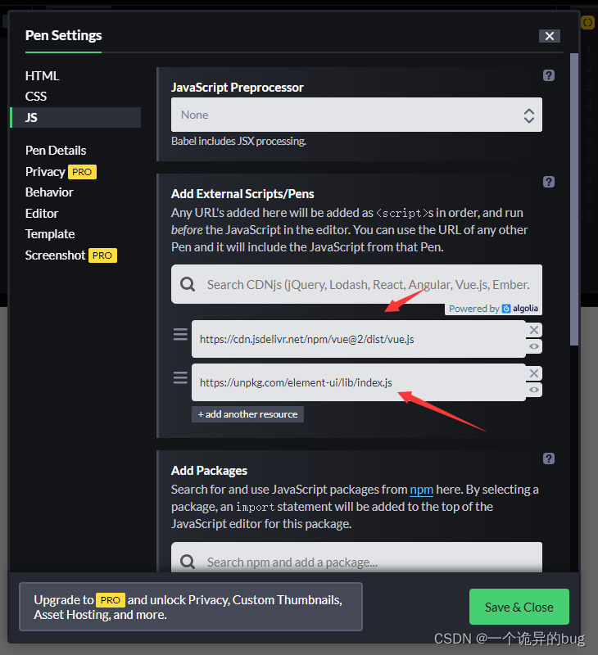Screen dimensions: 598x655
Task: Click the 'Pen Settings' dialog title
Action: point(64,35)
